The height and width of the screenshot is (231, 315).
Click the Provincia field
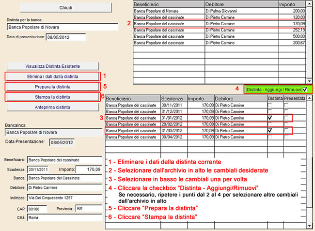click(89, 209)
